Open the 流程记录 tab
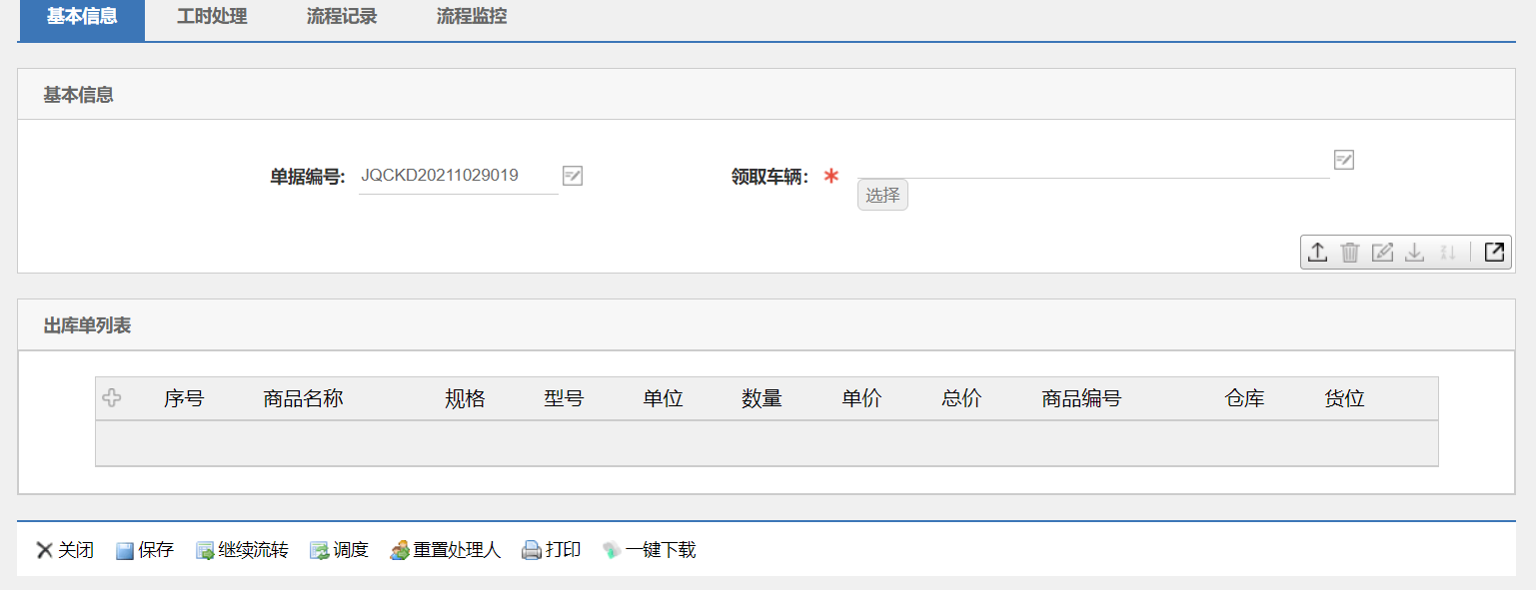This screenshot has width=1536, height=590. point(342,17)
